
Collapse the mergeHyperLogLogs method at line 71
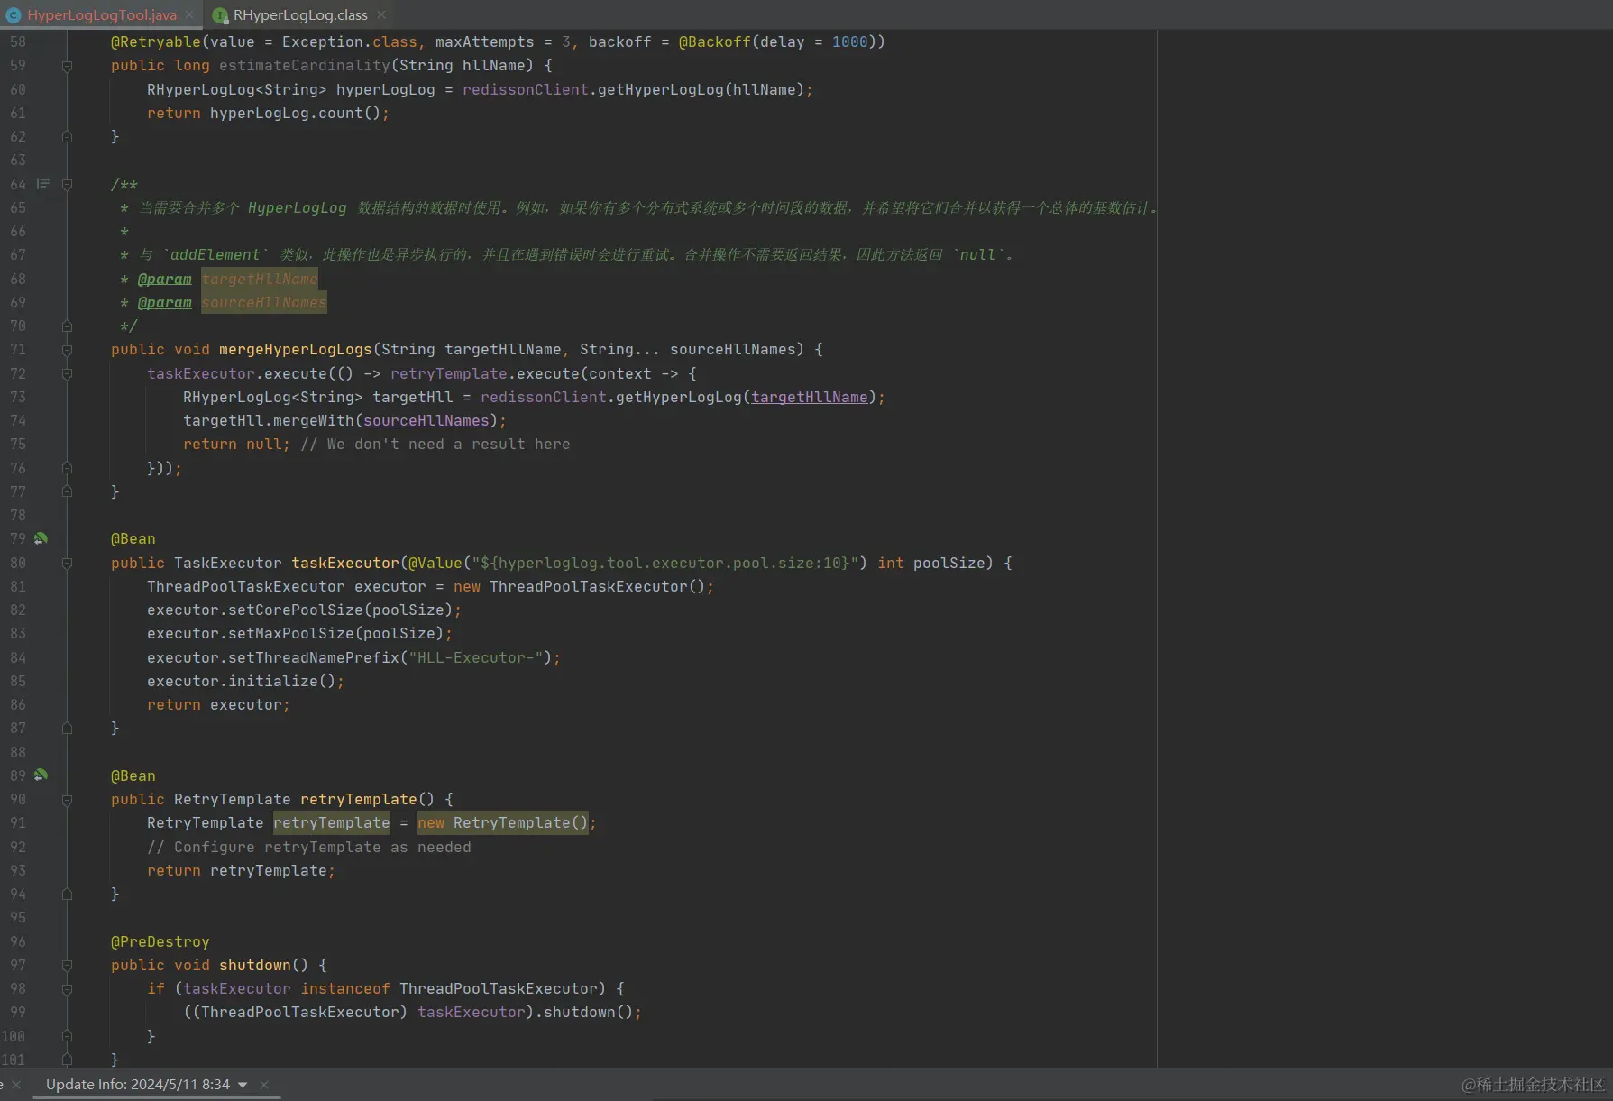[x=67, y=349]
